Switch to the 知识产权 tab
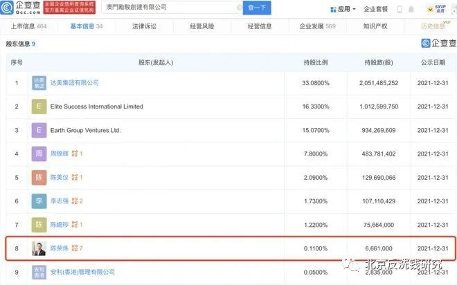The width and height of the screenshot is (457, 285). pos(375,26)
